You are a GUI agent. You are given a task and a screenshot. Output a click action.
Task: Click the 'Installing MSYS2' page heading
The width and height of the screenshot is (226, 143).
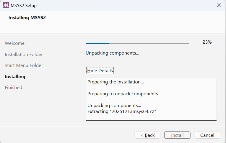(x=27, y=18)
